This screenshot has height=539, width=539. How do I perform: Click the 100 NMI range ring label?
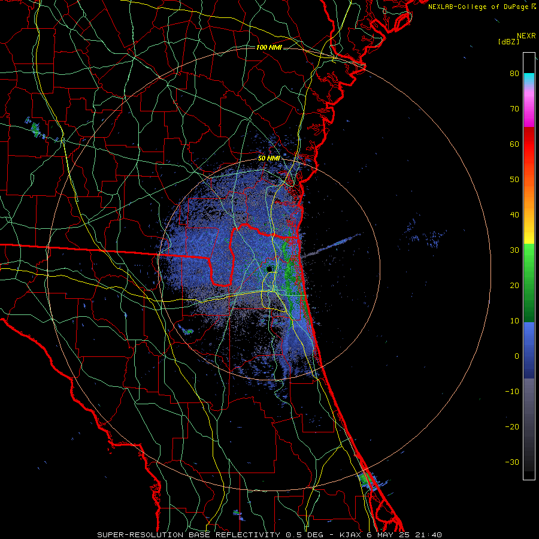(268, 47)
